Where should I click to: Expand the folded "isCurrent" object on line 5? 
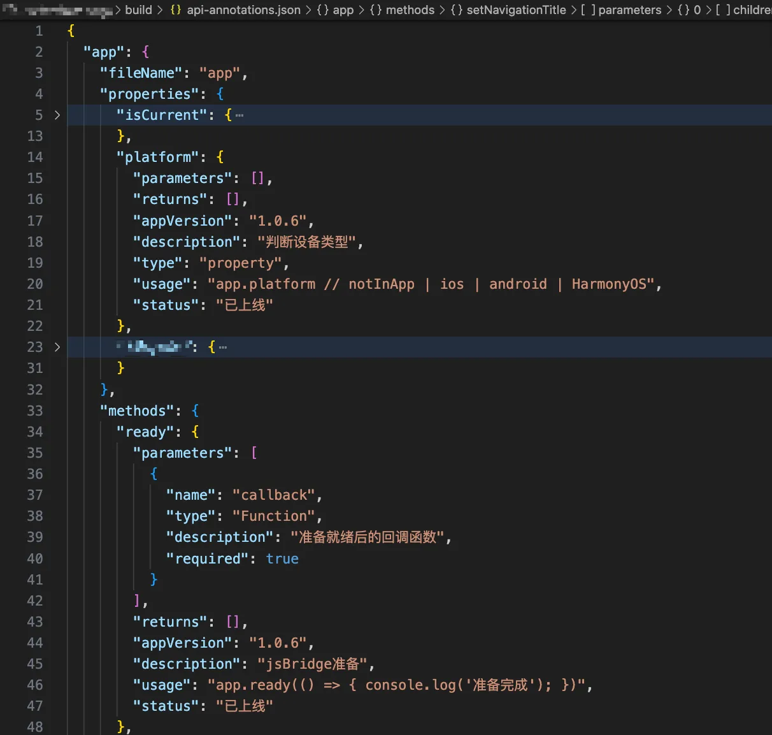(x=57, y=115)
